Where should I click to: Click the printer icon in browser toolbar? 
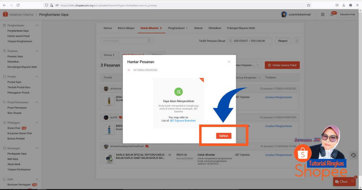pyautogui.click(x=351, y=5)
